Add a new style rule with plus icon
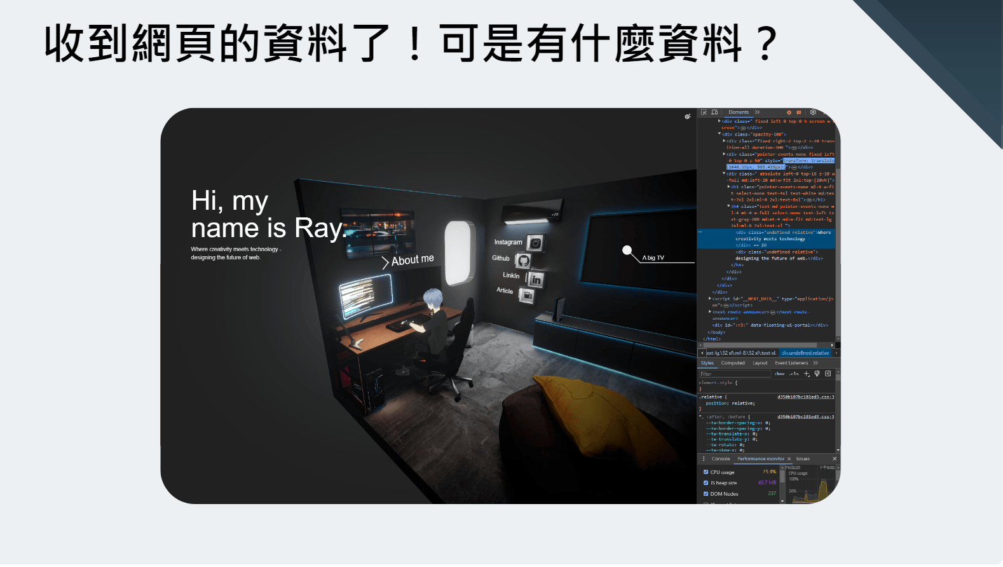1003x567 pixels. (807, 374)
